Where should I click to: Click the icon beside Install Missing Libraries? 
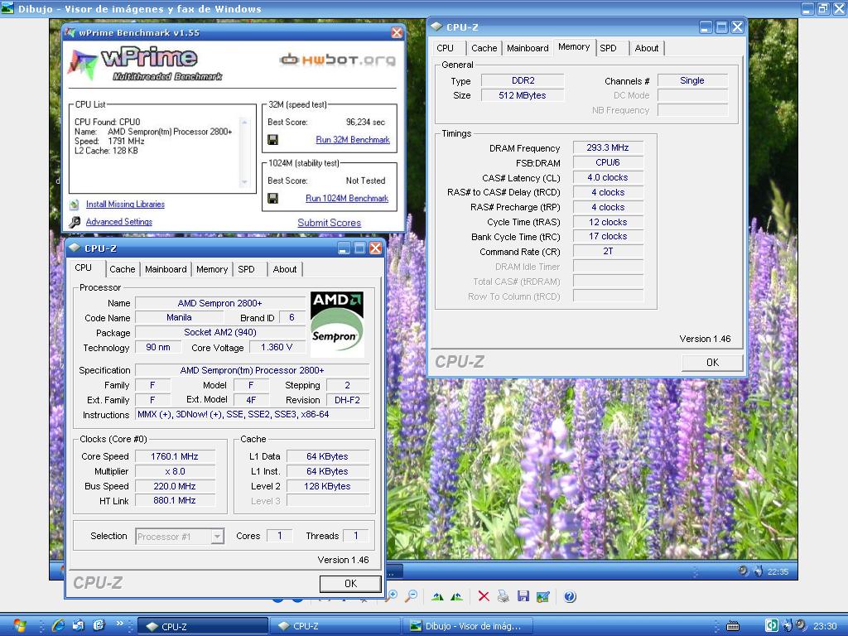click(x=75, y=205)
